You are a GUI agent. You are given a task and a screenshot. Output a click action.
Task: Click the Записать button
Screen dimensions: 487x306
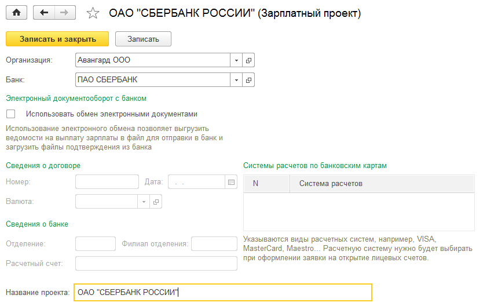(143, 39)
